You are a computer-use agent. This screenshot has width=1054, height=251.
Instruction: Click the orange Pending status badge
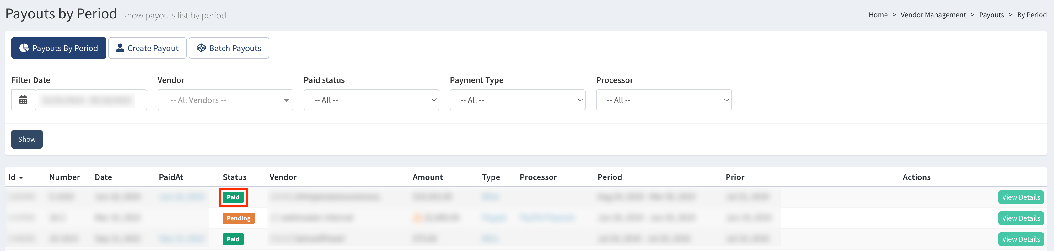pos(239,218)
